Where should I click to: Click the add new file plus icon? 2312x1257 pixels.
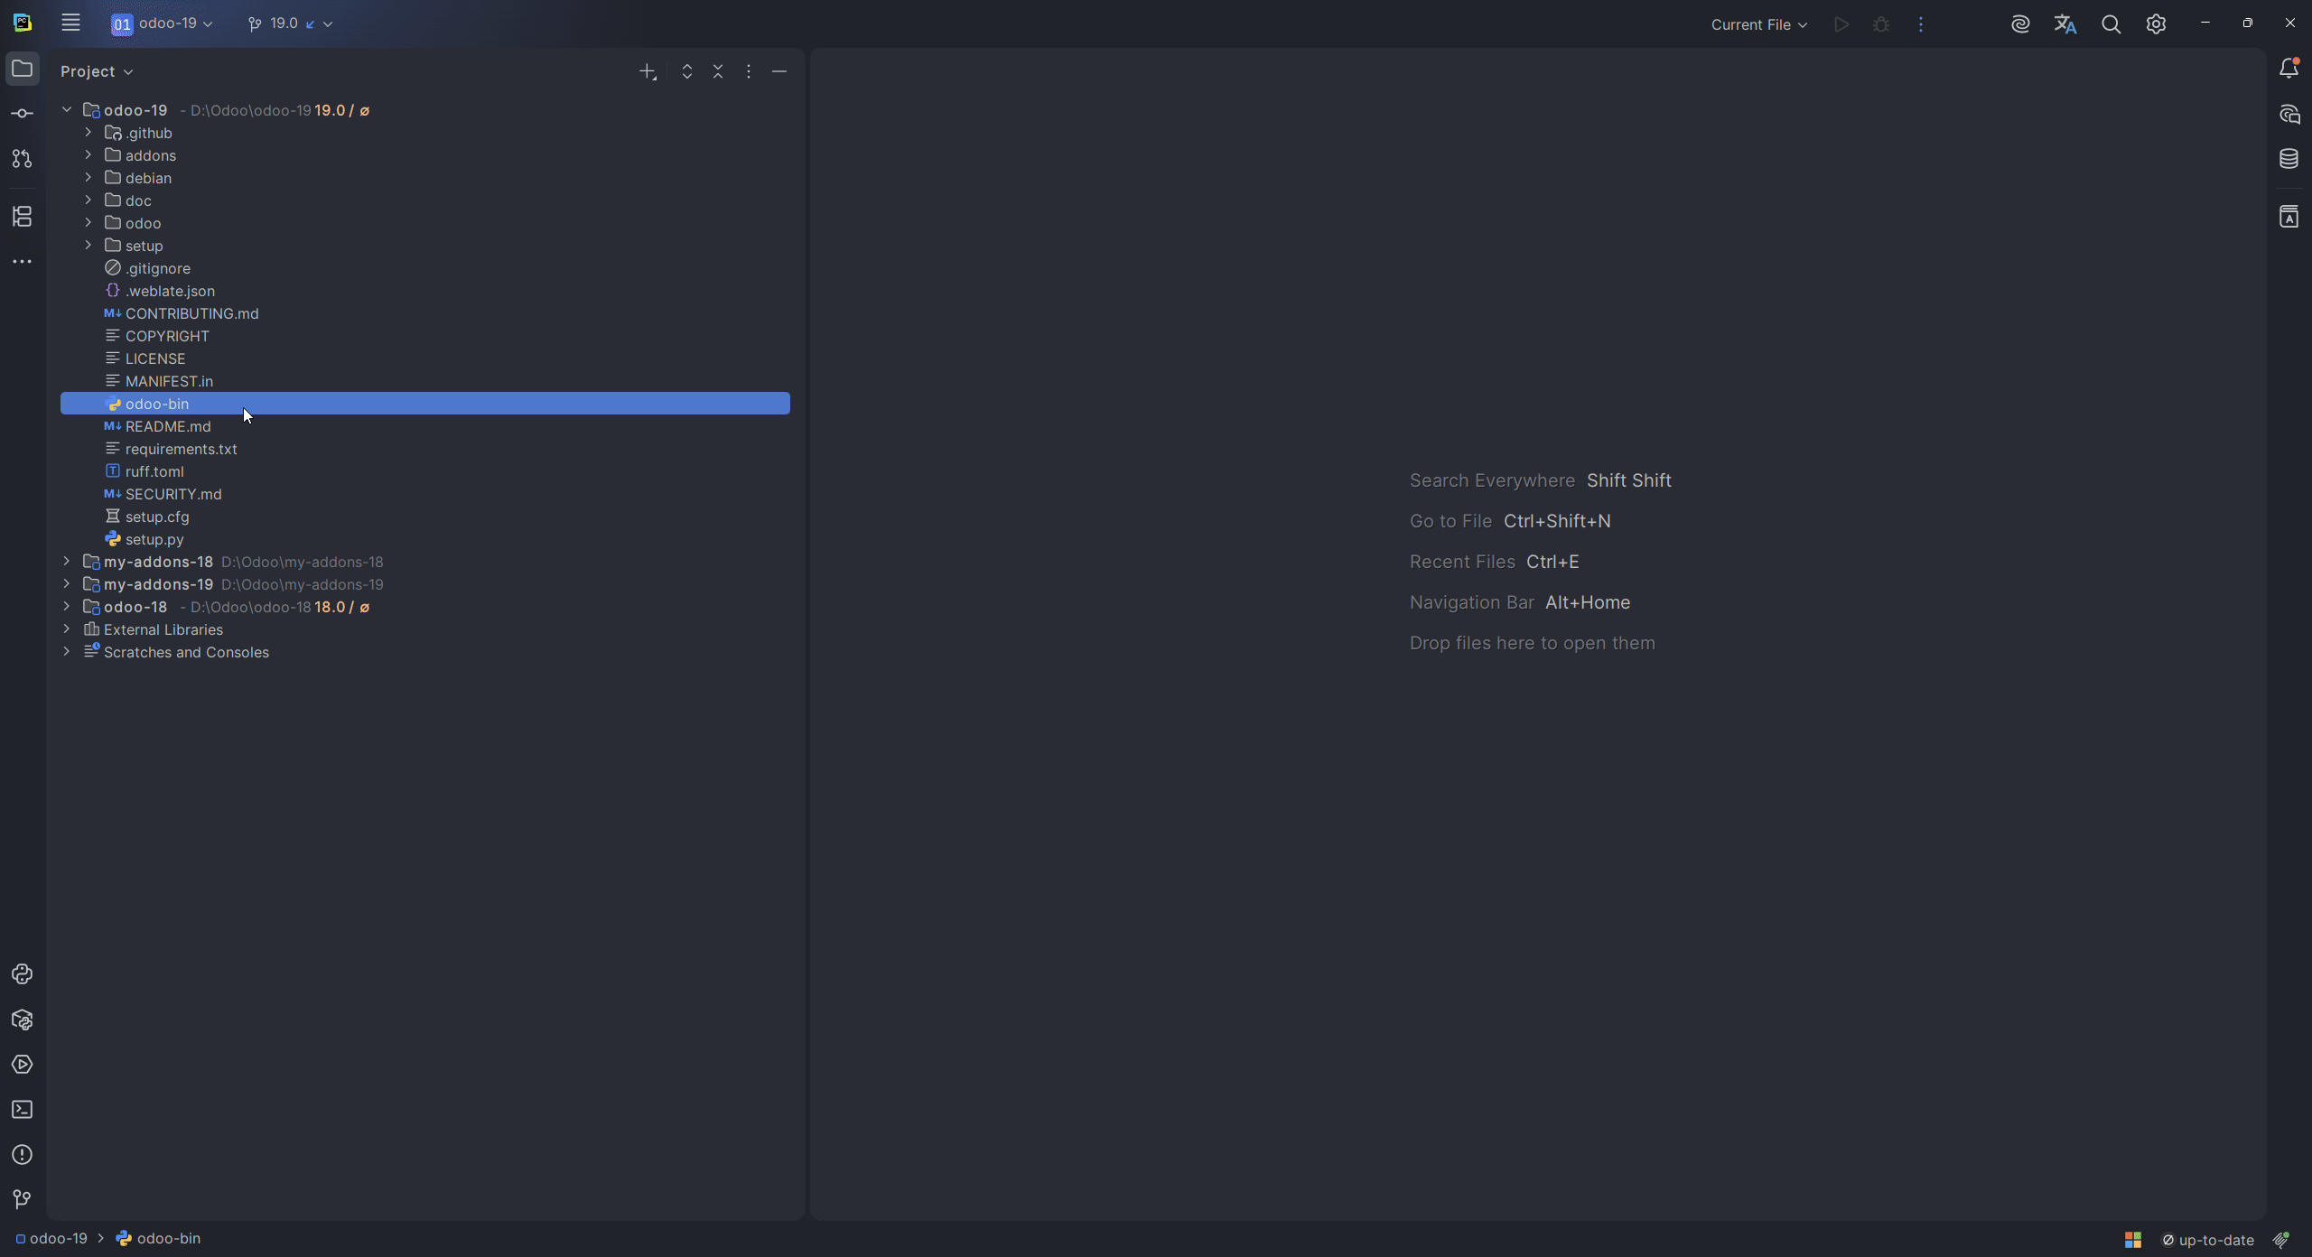tap(648, 71)
